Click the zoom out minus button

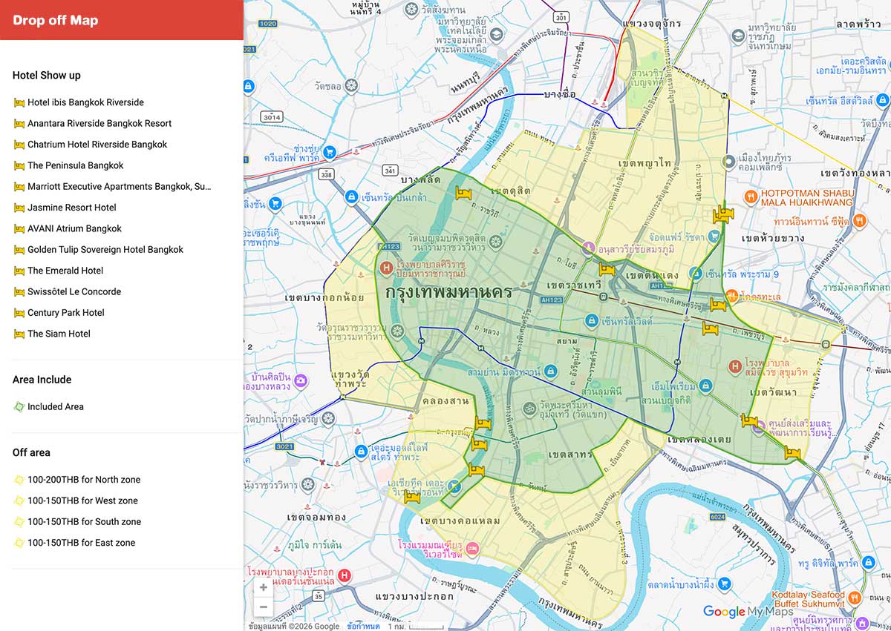pos(263,607)
